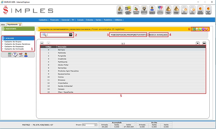Click the green add record icon
Image resolution: width=216 pixels, height=129 pixels.
tap(200, 29)
